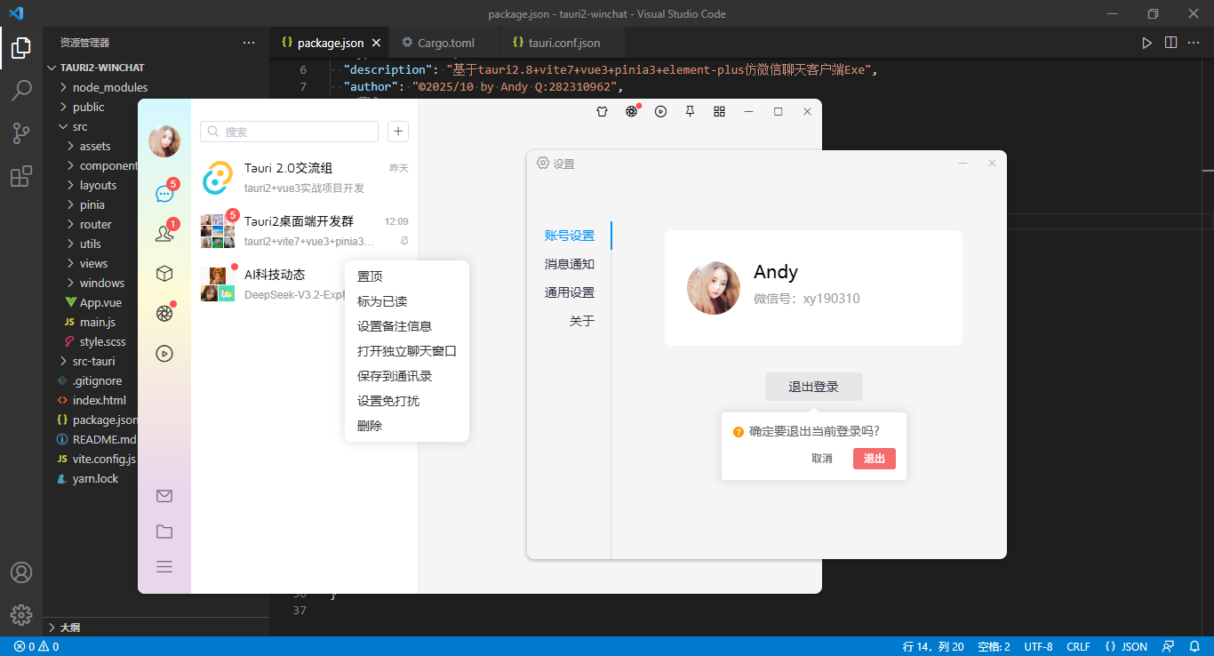The image size is (1214, 656).
Task: Expand the src-tauri folder
Action: coord(91,361)
